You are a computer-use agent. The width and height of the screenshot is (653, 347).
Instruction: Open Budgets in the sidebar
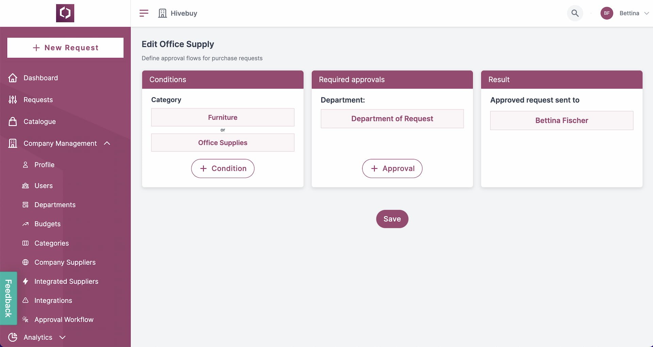47,224
